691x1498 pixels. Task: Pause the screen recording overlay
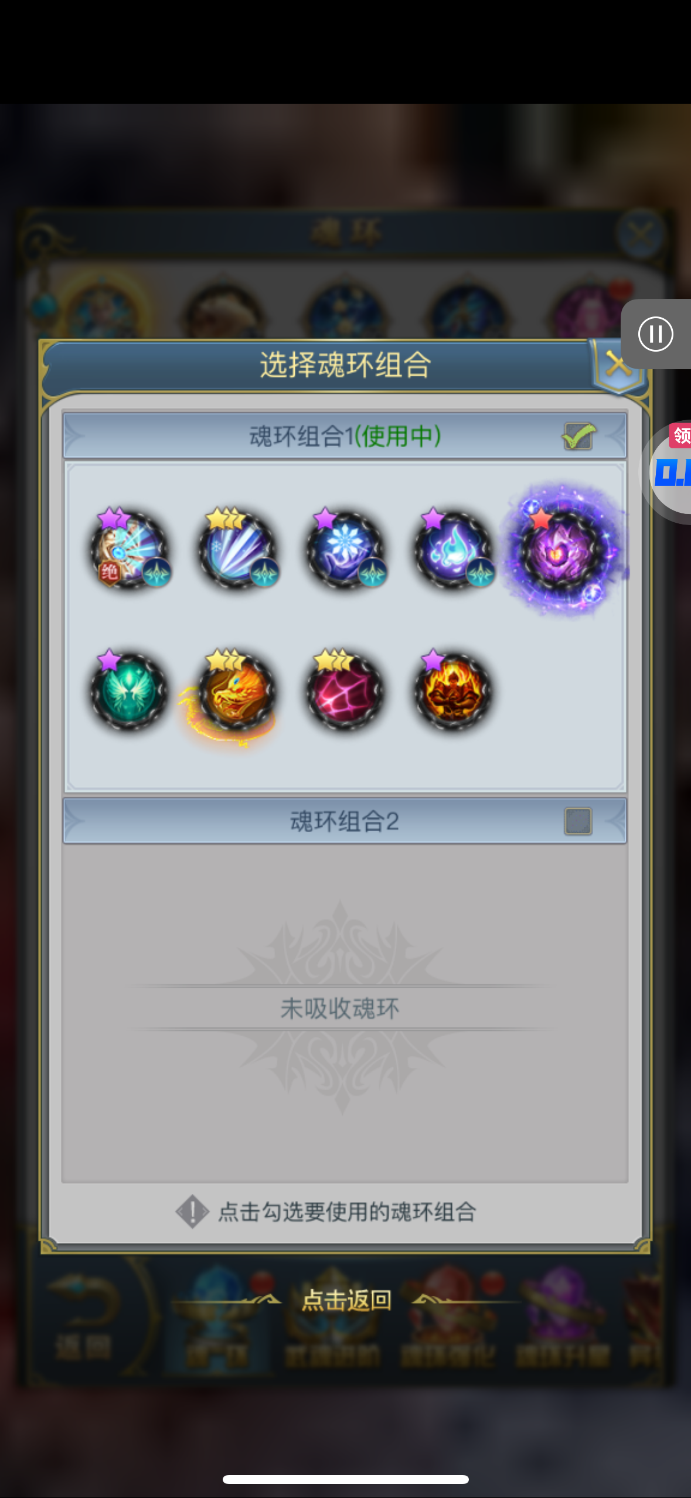[x=655, y=334]
